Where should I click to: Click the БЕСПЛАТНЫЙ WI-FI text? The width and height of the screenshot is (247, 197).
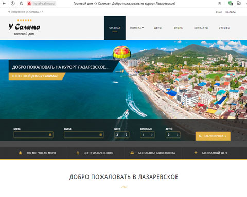pos(215,153)
